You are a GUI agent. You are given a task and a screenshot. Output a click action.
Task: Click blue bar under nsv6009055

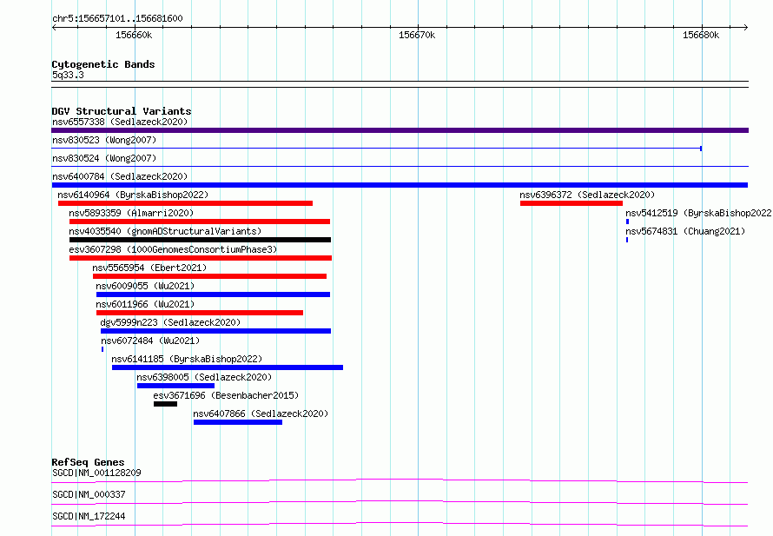point(213,294)
